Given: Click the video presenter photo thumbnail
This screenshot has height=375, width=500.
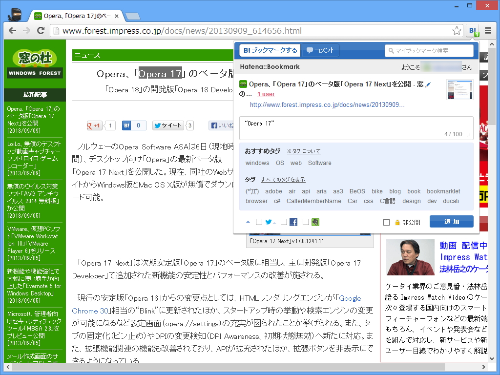Looking at the screenshot, I should point(410,257).
